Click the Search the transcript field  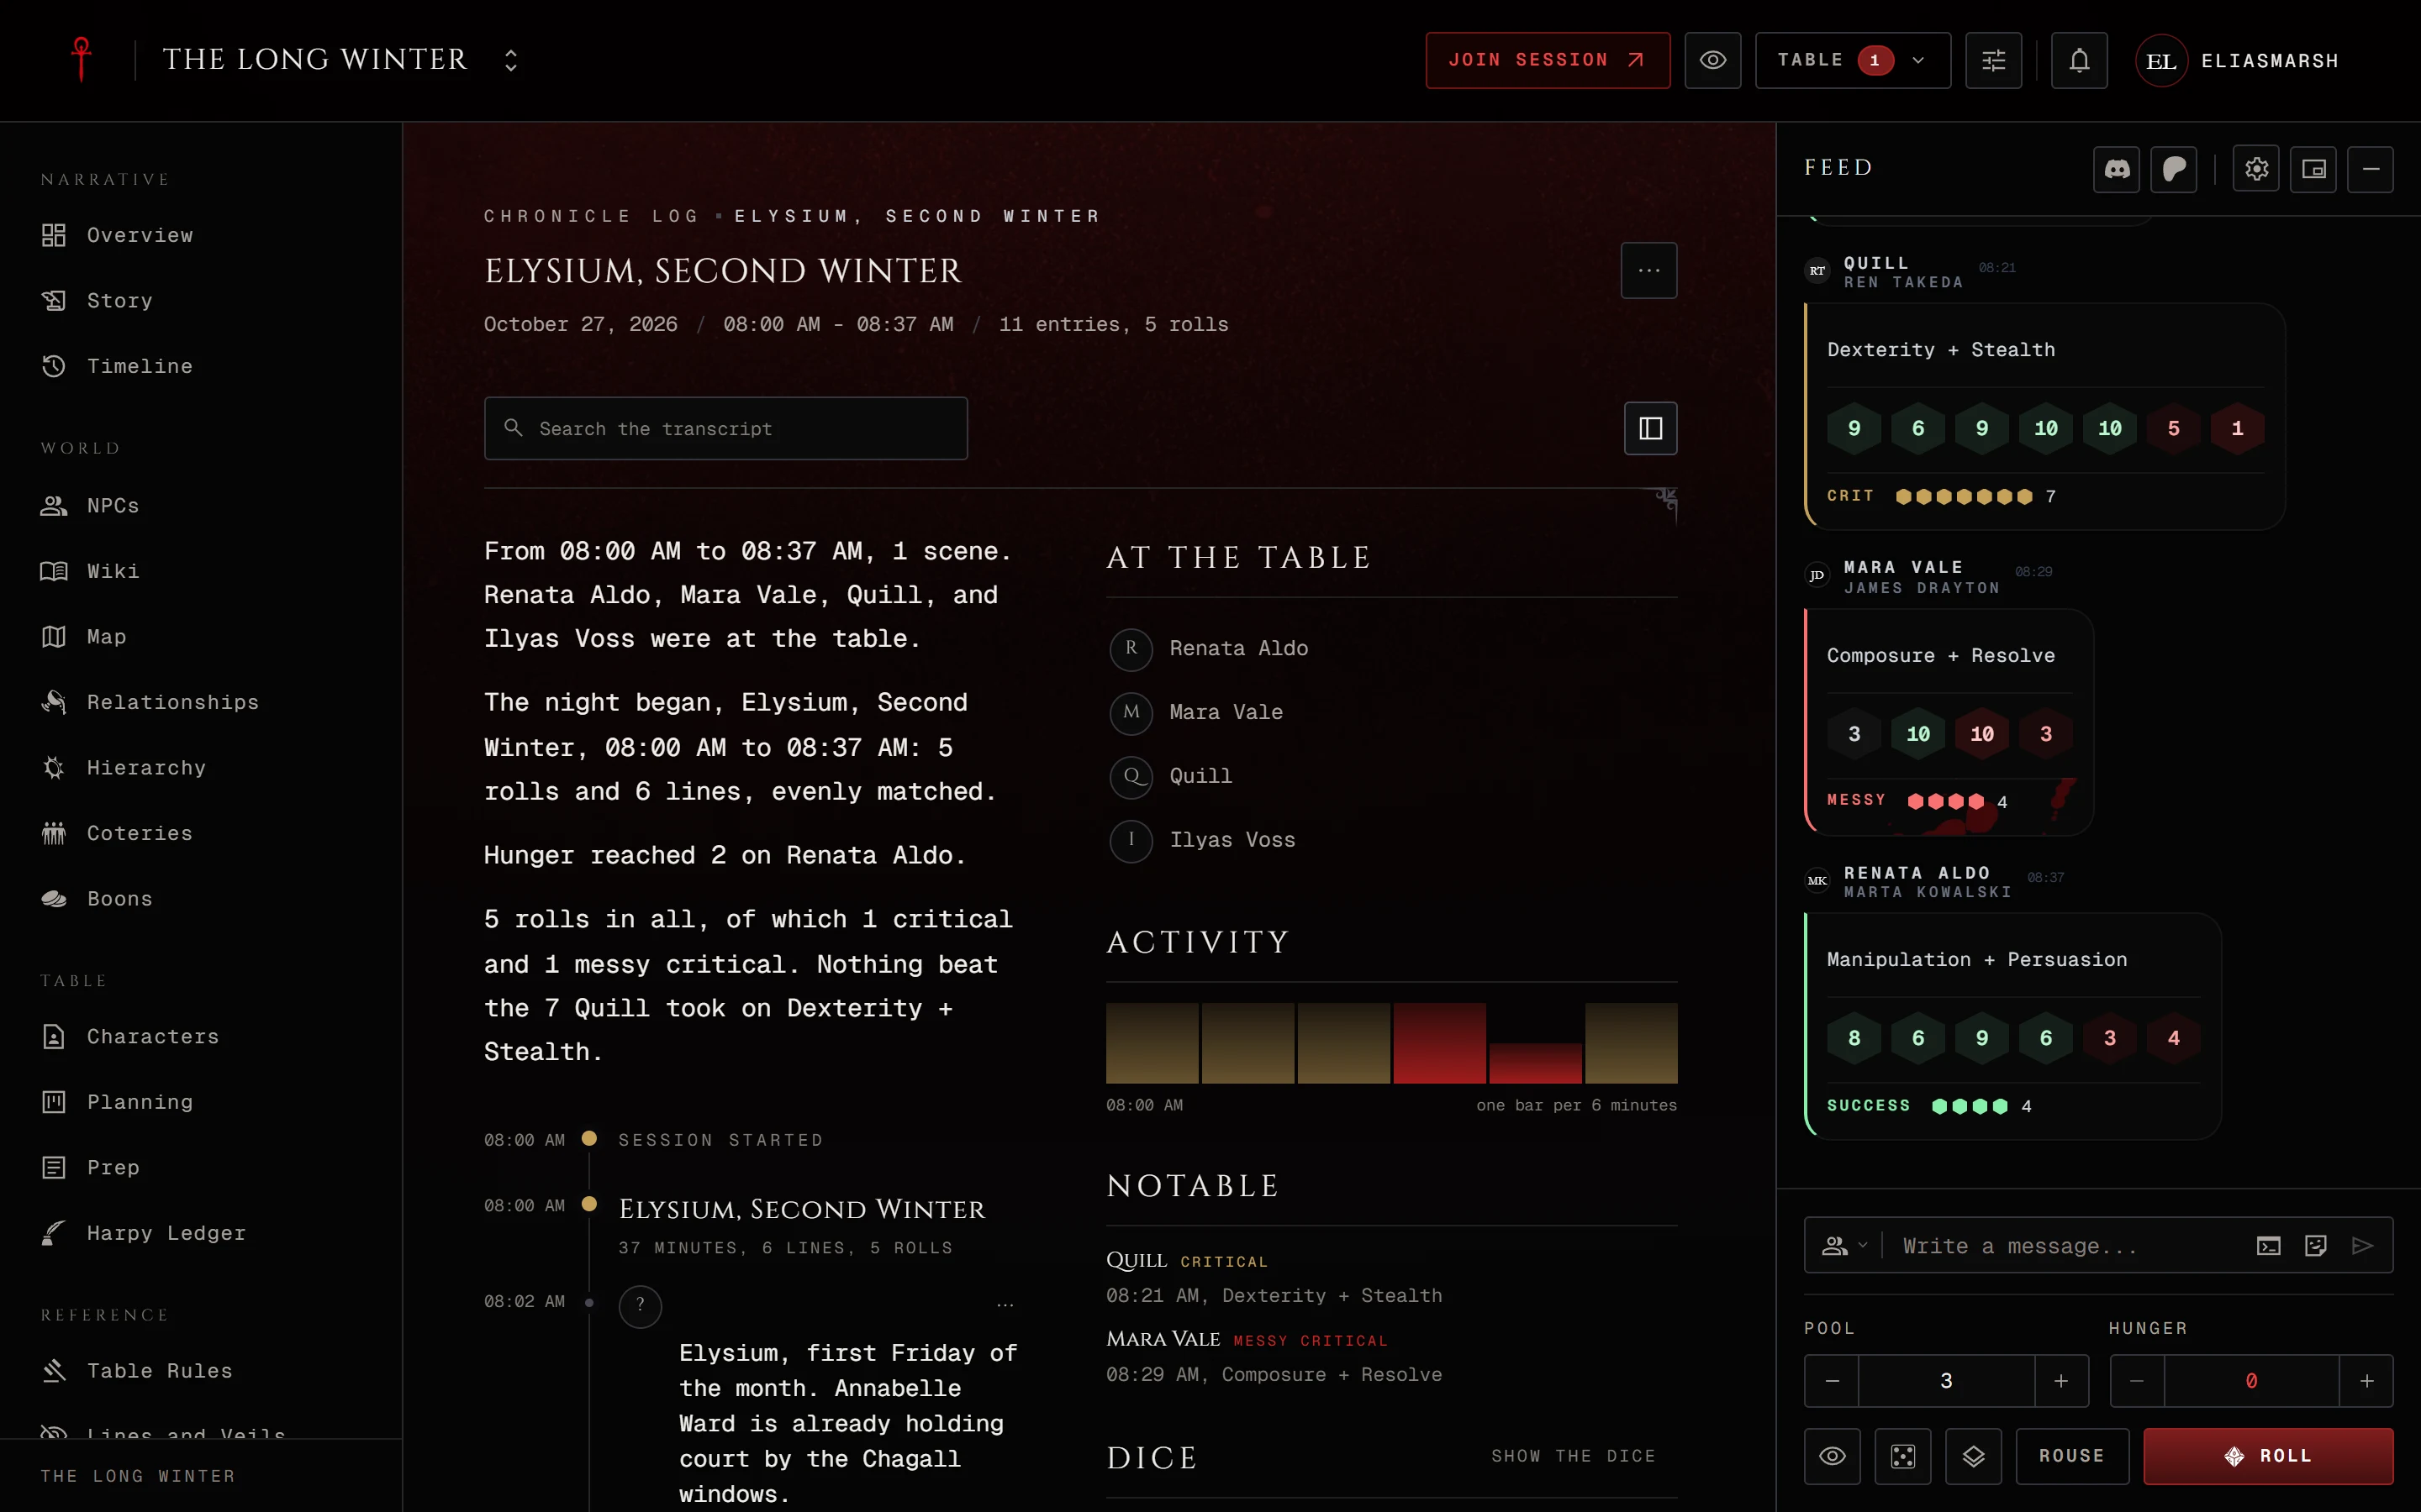coord(725,428)
